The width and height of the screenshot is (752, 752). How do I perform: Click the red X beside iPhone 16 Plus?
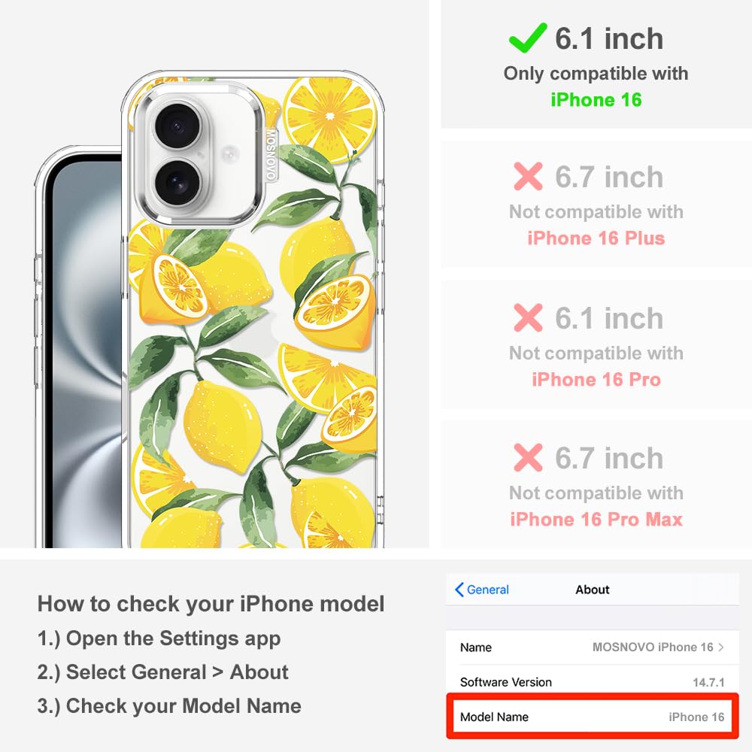tap(528, 177)
